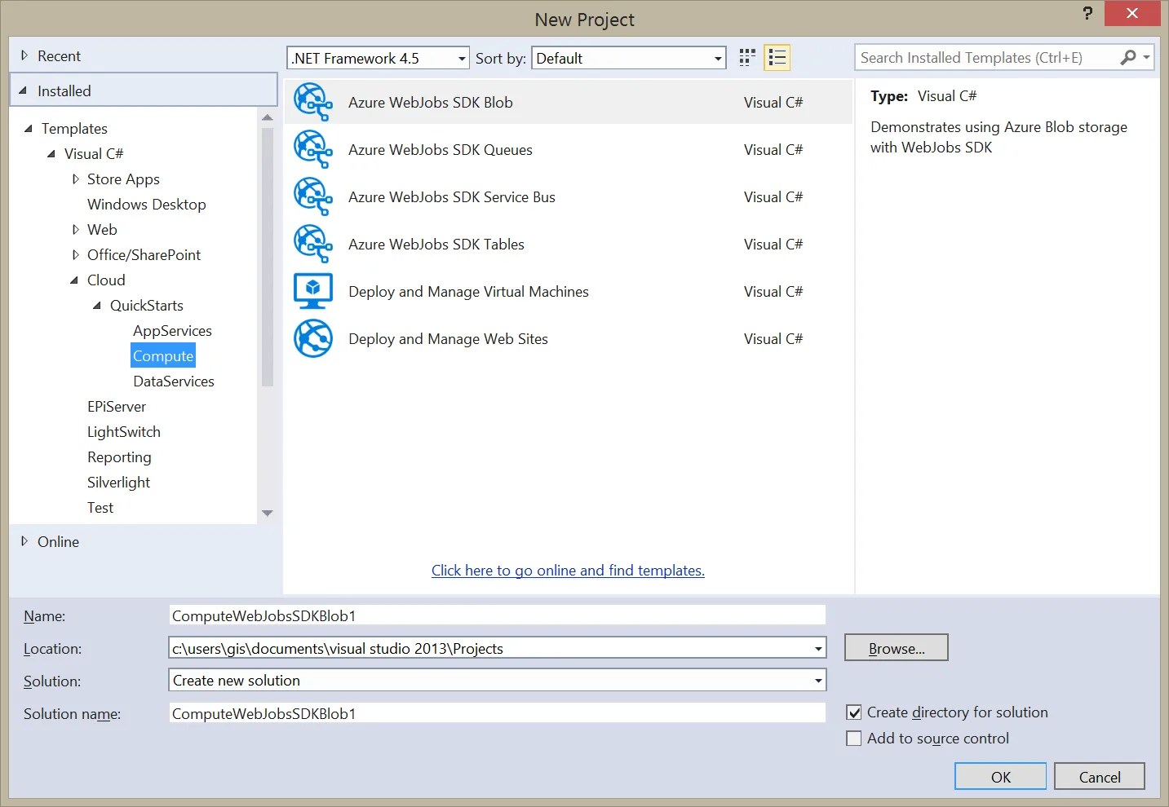Select Azure WebJobs SDK Tables template name
Screen dimensions: 1169x807
[436, 244]
